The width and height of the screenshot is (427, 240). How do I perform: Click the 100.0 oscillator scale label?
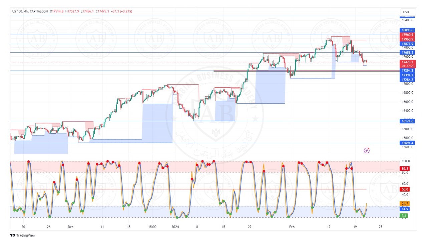click(x=406, y=161)
